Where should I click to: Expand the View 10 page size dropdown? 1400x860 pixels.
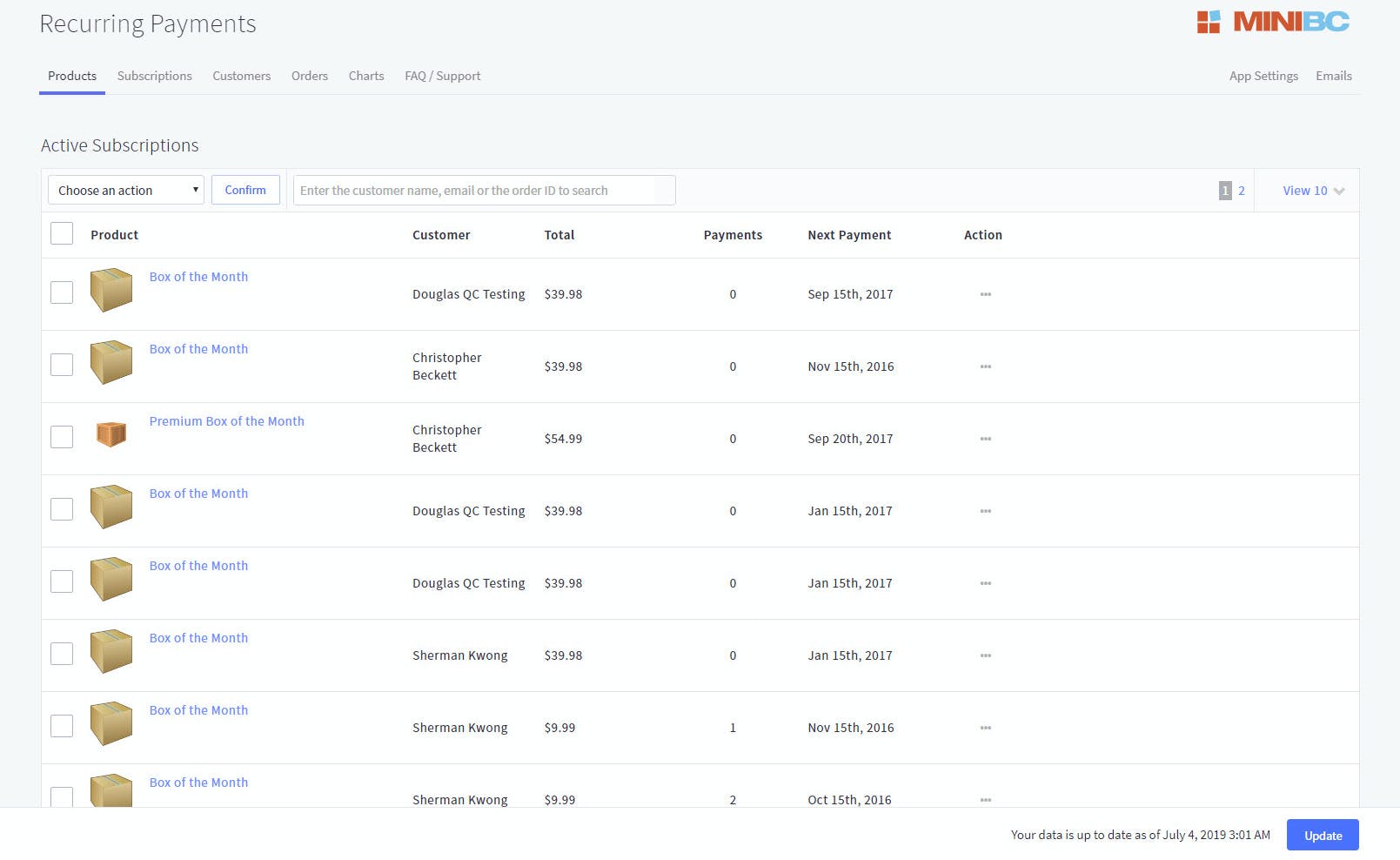[x=1313, y=191]
